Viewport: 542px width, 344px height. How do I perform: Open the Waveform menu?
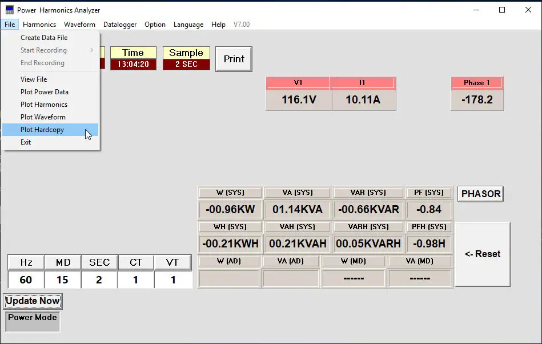pyautogui.click(x=79, y=25)
